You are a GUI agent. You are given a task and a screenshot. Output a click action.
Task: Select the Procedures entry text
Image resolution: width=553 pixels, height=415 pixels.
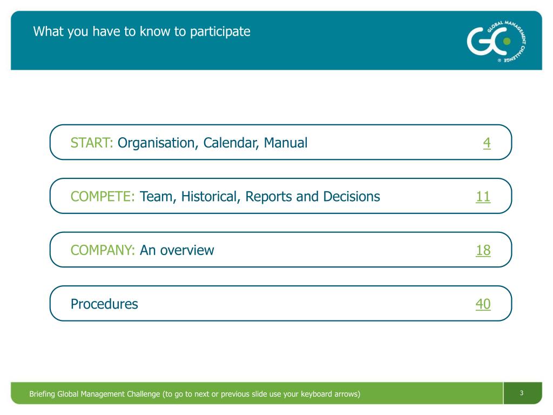click(104, 304)
